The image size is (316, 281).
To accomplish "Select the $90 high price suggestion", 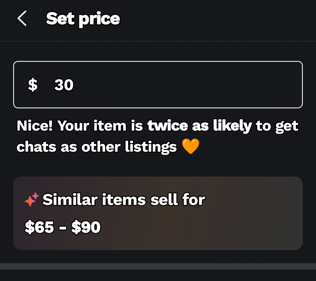I will 86,227.
